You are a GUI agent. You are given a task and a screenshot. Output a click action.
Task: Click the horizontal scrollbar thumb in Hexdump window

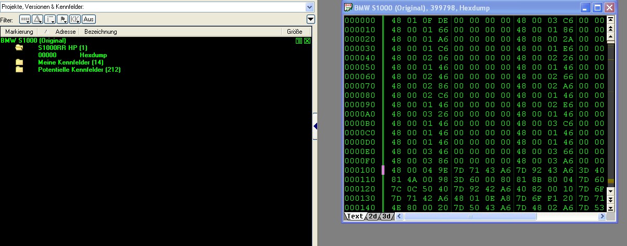click(470, 216)
